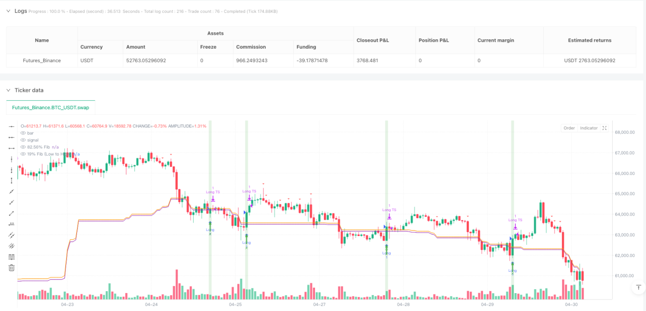Collapse the Logs section

tap(8, 11)
